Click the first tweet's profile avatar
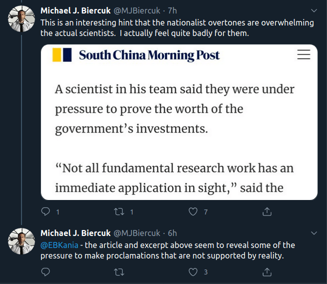Screen dimensions: 327x284 tap(20, 18)
